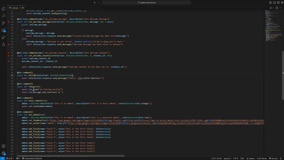Screen dimensions: 284x160
Task: Open the Accounts menu in activity bar
Action: 4,146
